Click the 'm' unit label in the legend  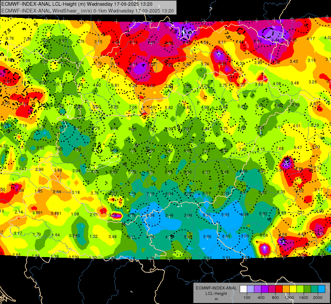pos(216,299)
